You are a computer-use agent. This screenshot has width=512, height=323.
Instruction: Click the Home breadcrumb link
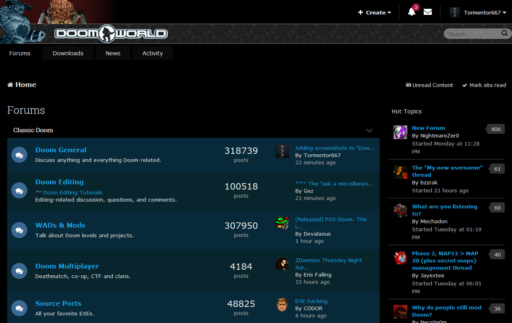click(26, 85)
